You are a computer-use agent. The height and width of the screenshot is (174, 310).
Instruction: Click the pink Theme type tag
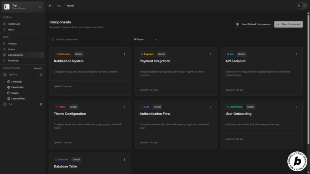[x=60, y=107]
